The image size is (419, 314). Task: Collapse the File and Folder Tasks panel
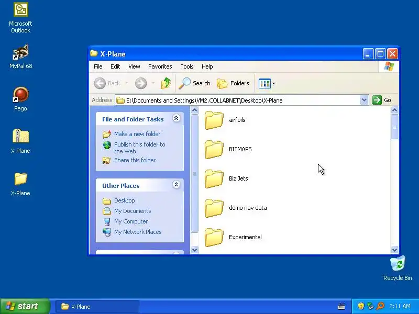coord(176,118)
